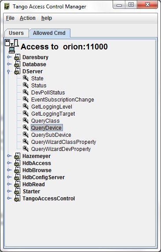Image resolution: width=161 pixels, height=252 pixels.
Task: Select the Starter label
Action: pos(31,192)
